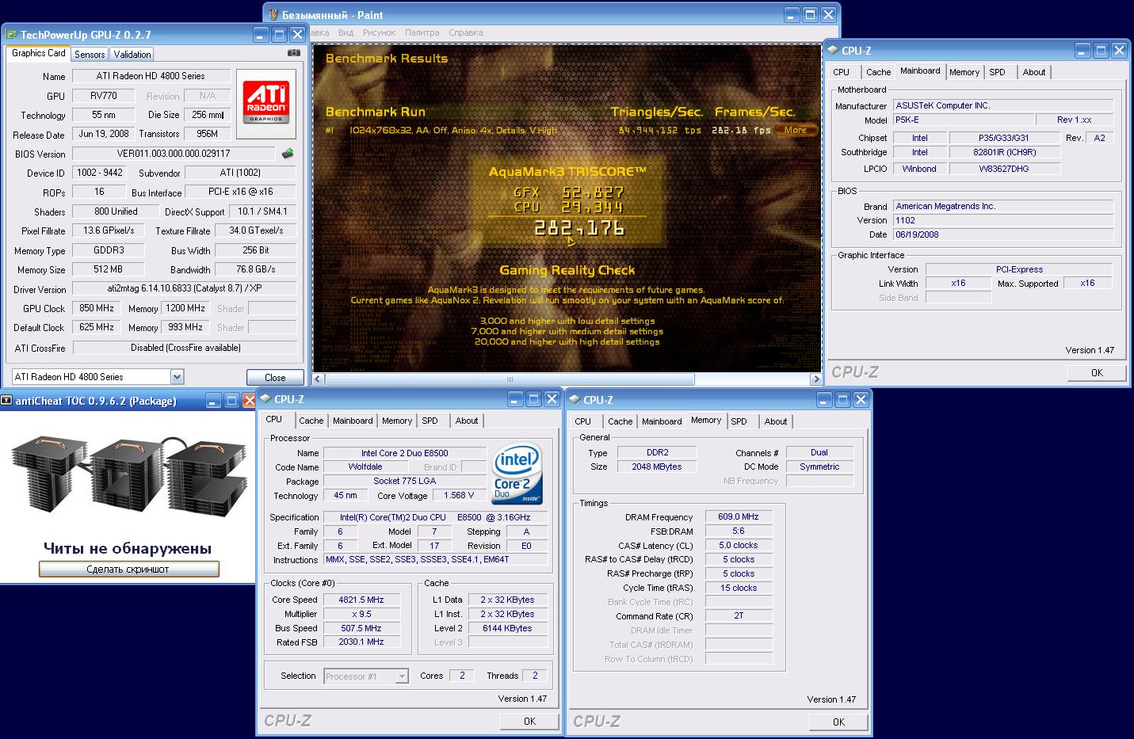Click the Bus Speed value 507.5 MHz
Viewport: 1134px width, 739px height.
point(361,628)
